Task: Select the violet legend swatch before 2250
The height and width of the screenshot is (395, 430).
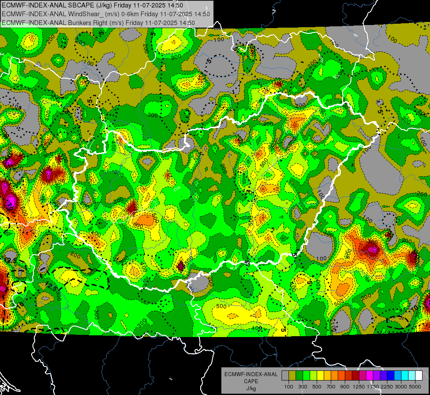Action: [x=383, y=376]
